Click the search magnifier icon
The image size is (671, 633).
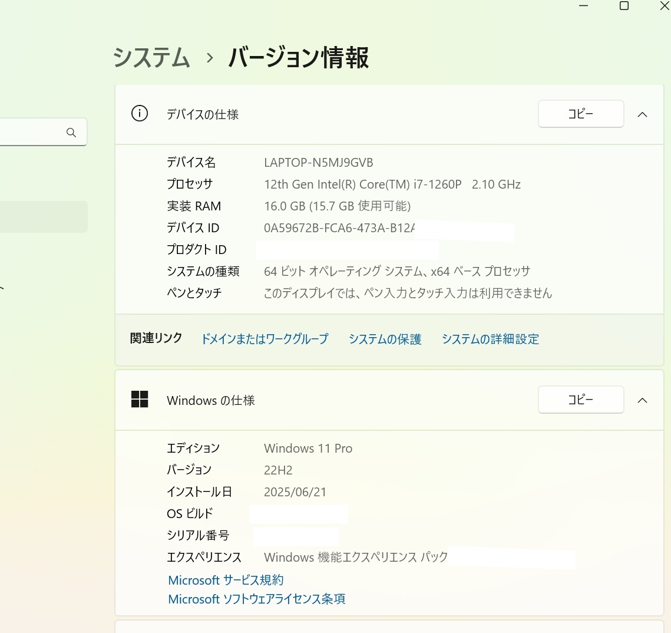71,133
